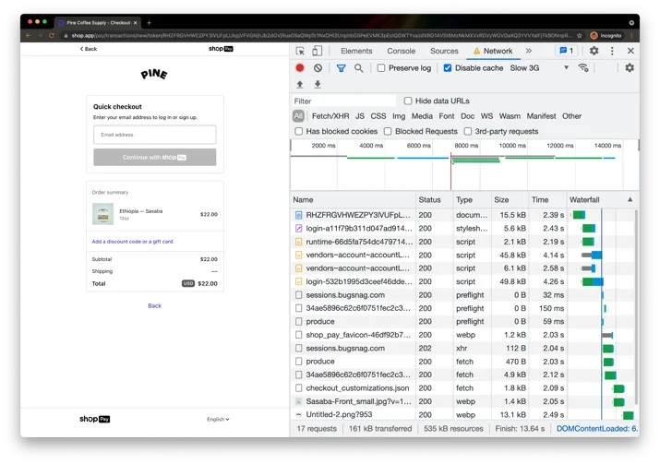Viewport: 660px width, 464px height.
Task: Switch to the Console tab
Action: click(x=402, y=51)
